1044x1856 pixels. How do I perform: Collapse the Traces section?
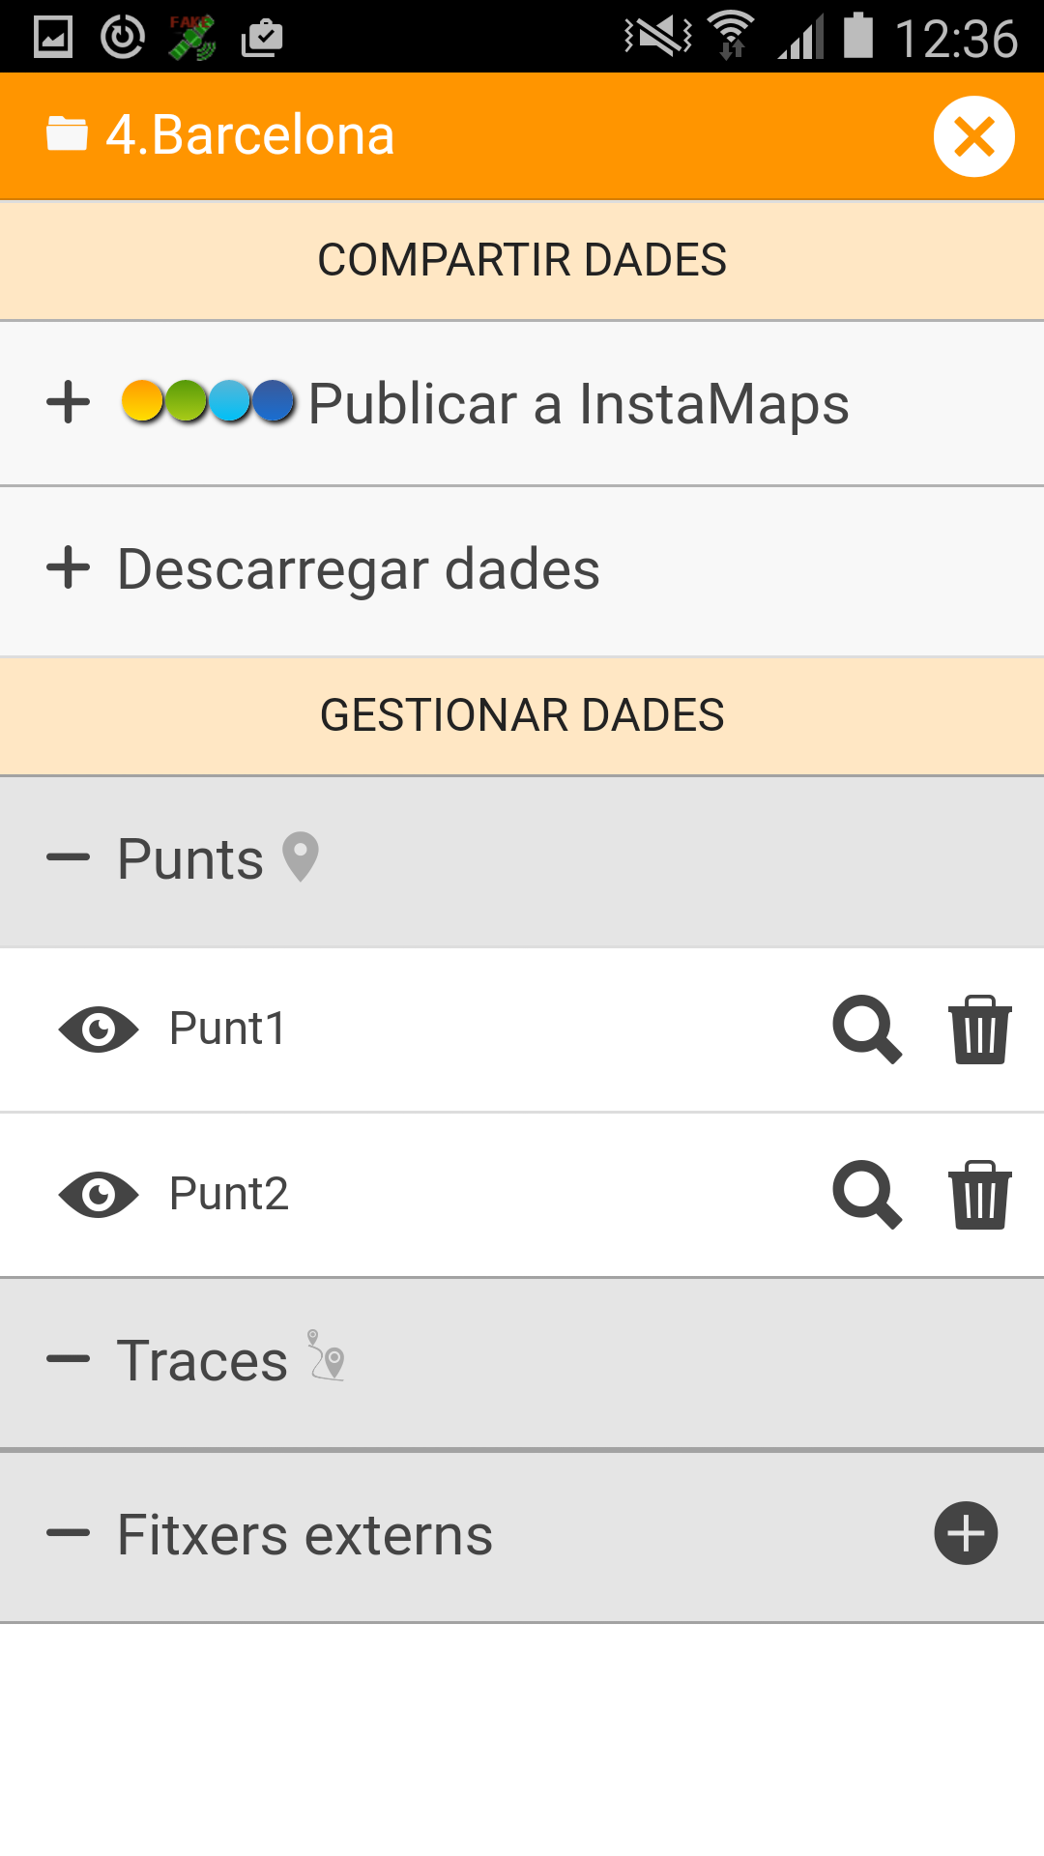click(69, 1359)
